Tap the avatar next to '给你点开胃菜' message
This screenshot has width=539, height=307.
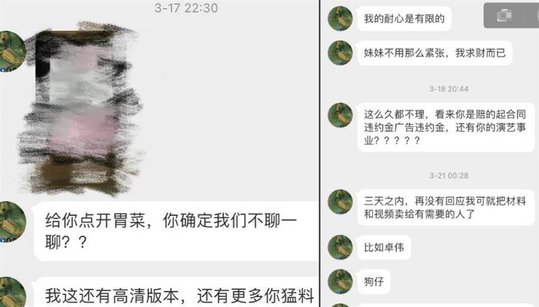(x=13, y=222)
